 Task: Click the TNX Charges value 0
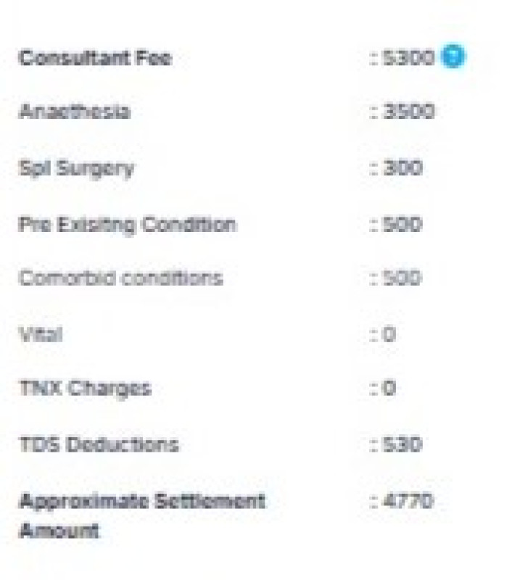point(389,388)
